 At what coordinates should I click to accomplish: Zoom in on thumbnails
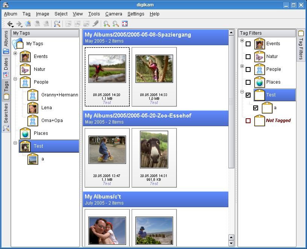[106, 24]
